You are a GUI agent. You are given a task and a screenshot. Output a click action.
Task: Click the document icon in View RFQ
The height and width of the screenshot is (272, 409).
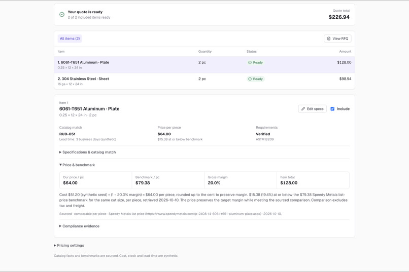[329, 38]
